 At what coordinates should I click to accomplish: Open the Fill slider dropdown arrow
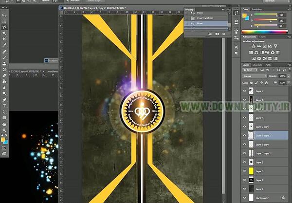point(289,82)
